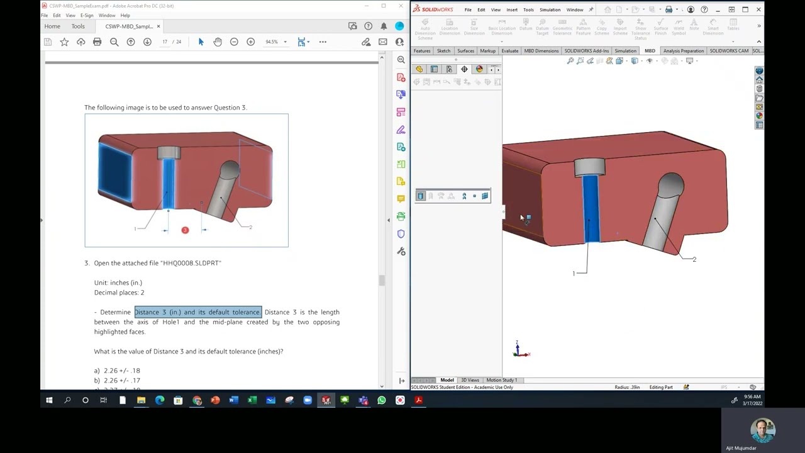Collapse Acrobat right tools pane arrow
Image resolution: width=805 pixels, height=453 pixels.
coord(402,380)
